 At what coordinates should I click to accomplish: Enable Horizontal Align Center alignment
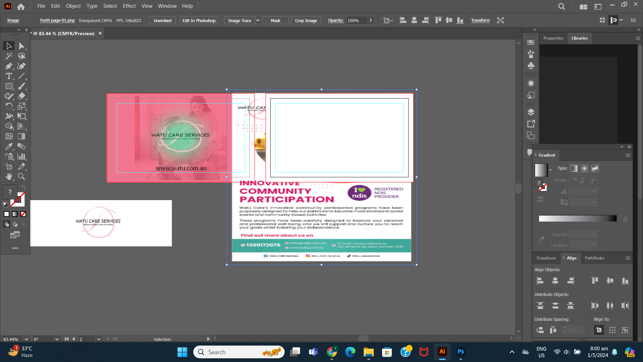point(555,281)
